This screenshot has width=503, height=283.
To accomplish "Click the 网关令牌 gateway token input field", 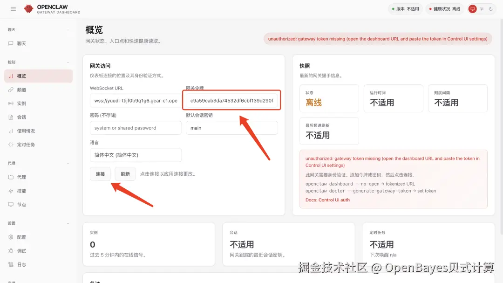I will [231, 100].
